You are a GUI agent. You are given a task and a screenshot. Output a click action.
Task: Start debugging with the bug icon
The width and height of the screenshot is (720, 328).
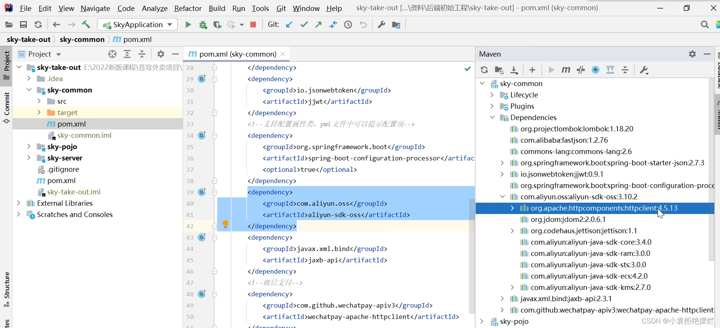point(203,25)
